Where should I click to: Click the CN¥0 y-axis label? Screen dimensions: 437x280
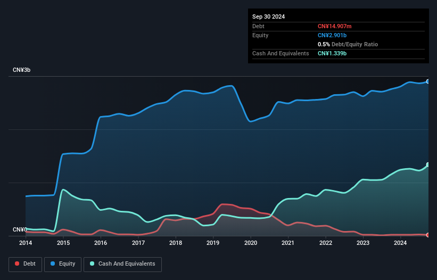20,229
